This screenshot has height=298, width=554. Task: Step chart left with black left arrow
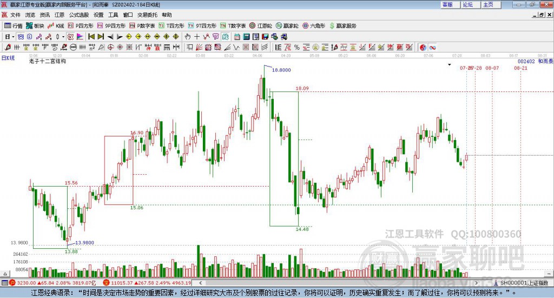(x=110, y=36)
